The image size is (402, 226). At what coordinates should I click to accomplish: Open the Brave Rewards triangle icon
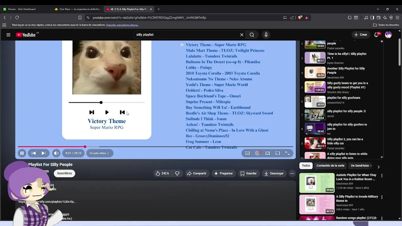click(x=307, y=18)
